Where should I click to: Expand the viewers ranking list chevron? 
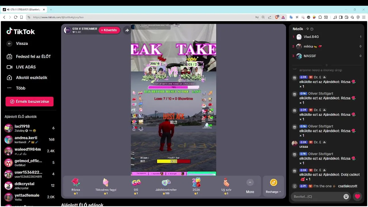pos(326,65)
